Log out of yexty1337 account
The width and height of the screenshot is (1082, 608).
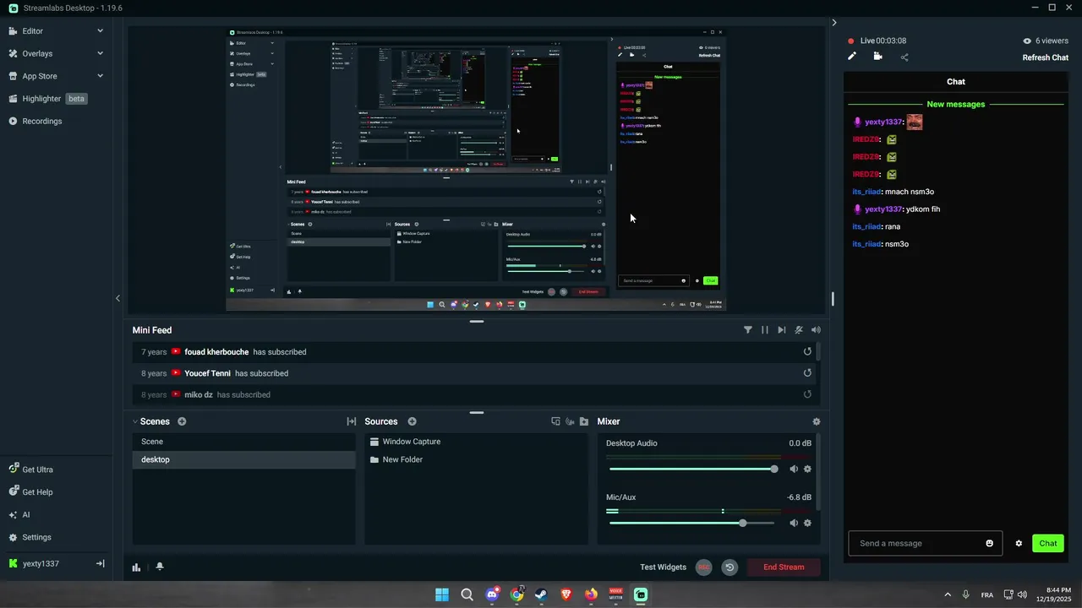point(100,563)
